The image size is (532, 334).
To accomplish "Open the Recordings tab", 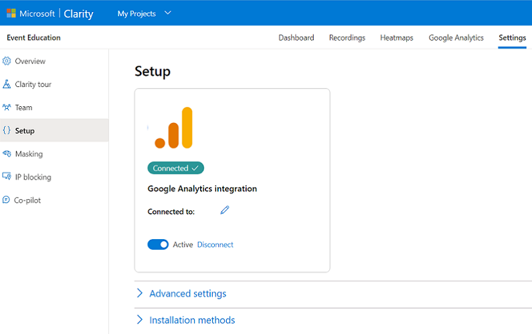I will coord(347,37).
